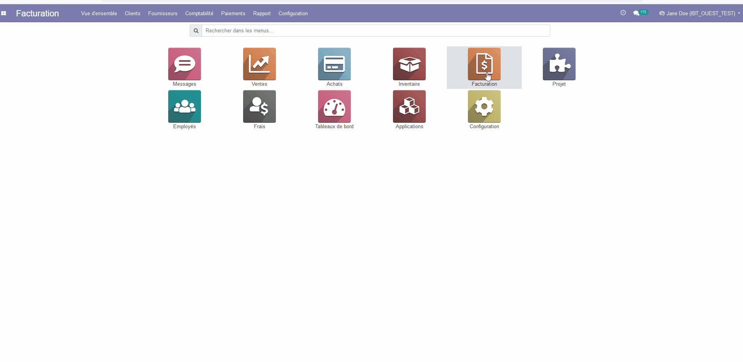Screen dimensions: 743x362
Task: Open Tableaux de bord app
Action: pos(334,107)
